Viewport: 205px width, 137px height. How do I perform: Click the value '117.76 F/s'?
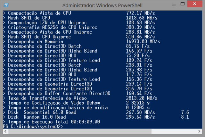139,74
